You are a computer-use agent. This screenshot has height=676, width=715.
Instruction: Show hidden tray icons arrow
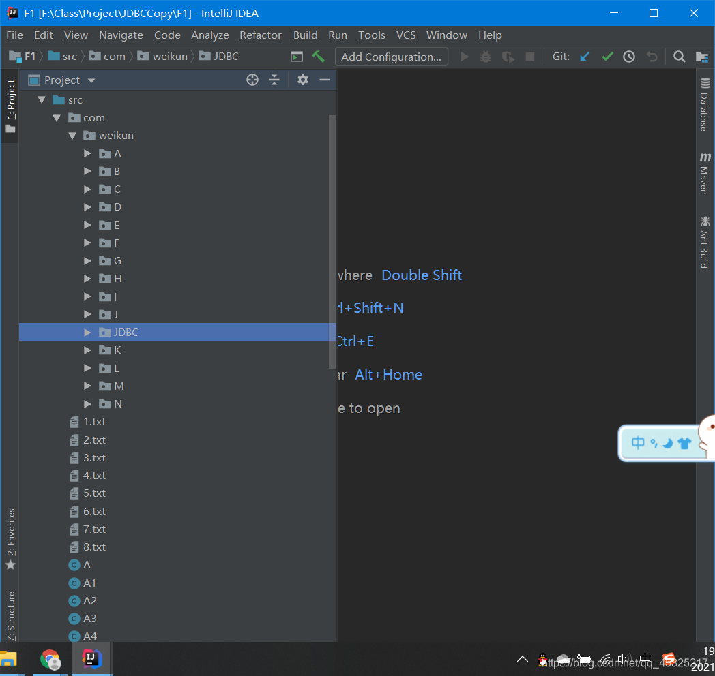click(x=523, y=659)
